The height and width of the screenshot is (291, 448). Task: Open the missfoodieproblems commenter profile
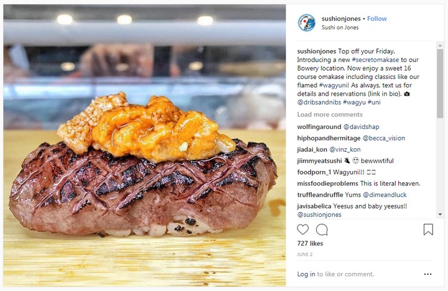coord(327,183)
